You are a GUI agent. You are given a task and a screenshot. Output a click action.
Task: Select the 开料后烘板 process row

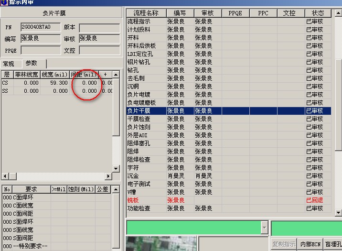pos(229,46)
